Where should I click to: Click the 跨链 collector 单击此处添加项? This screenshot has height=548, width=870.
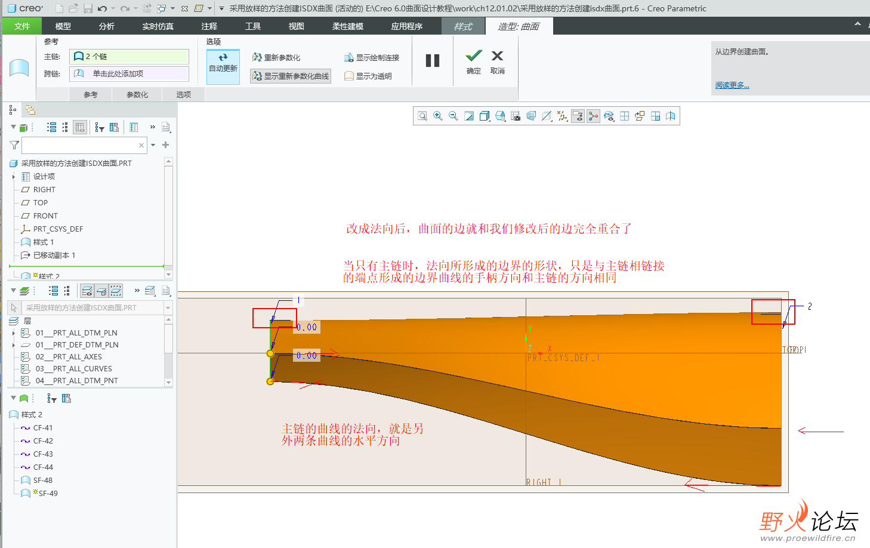coord(129,73)
